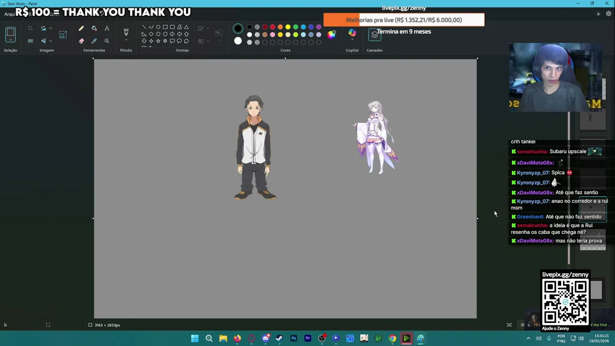Open the resize and skew image tool
The width and height of the screenshot is (615, 346).
pos(63,35)
